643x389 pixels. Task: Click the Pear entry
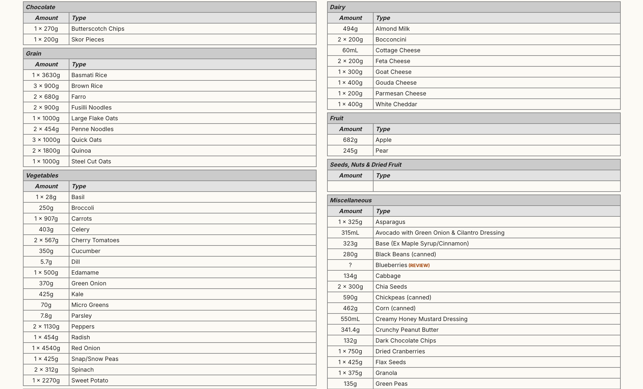click(474, 151)
